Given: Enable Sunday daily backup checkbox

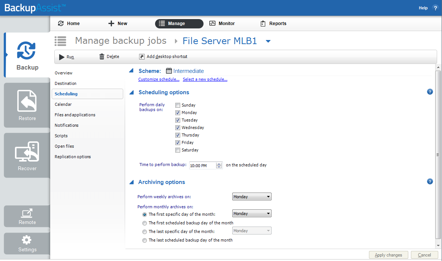Looking at the screenshot, I should coord(178,105).
